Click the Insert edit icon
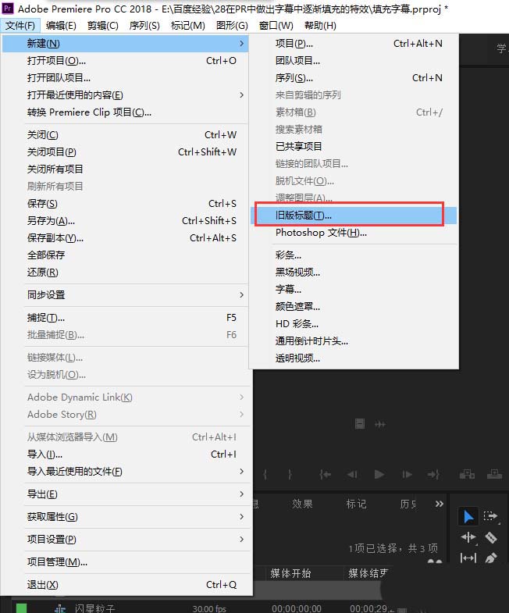The width and height of the screenshot is (509, 613). click(467, 474)
